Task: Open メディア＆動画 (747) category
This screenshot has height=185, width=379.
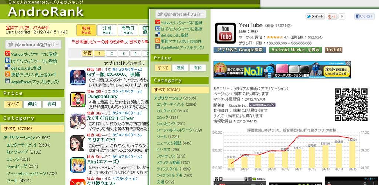Action: point(173,162)
